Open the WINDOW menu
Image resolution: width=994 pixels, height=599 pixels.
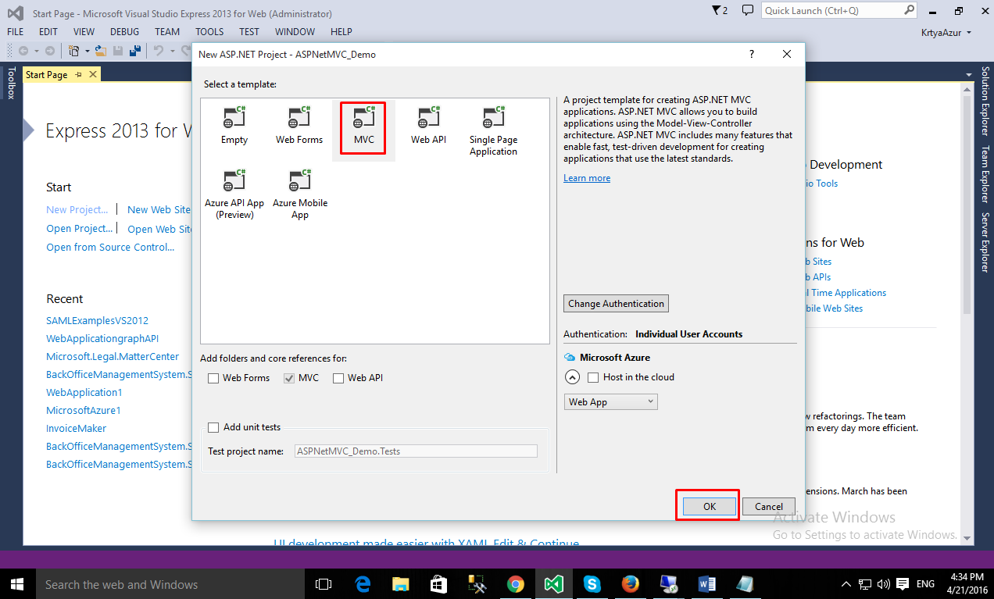[x=295, y=32]
